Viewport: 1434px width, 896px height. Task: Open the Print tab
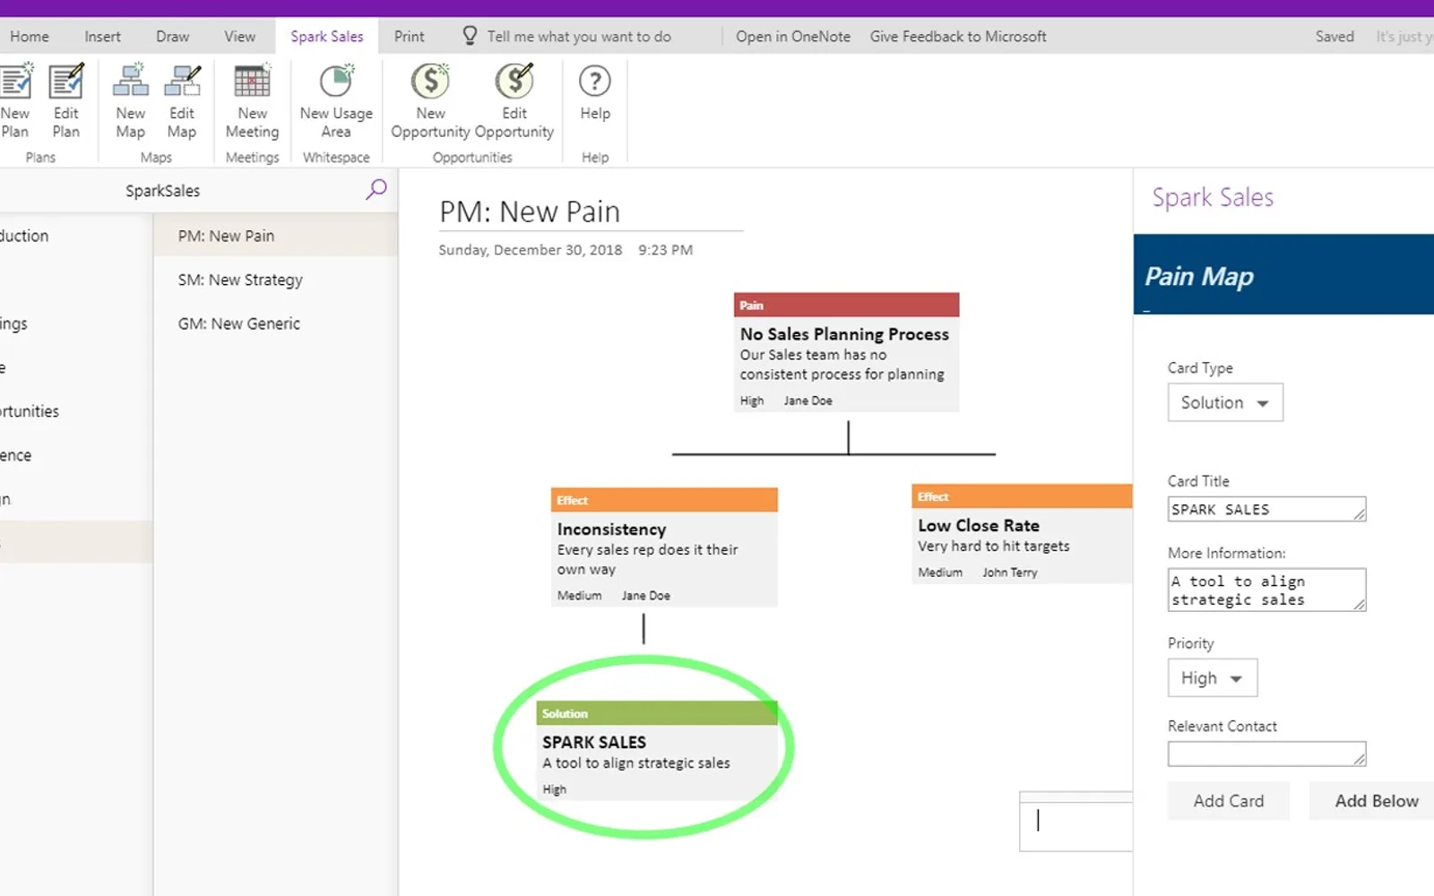(409, 37)
